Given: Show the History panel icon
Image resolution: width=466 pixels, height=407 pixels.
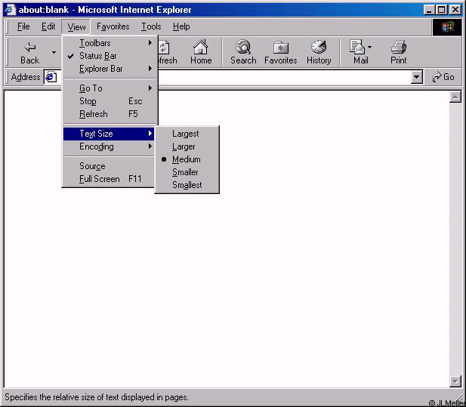Looking at the screenshot, I should pos(319,48).
